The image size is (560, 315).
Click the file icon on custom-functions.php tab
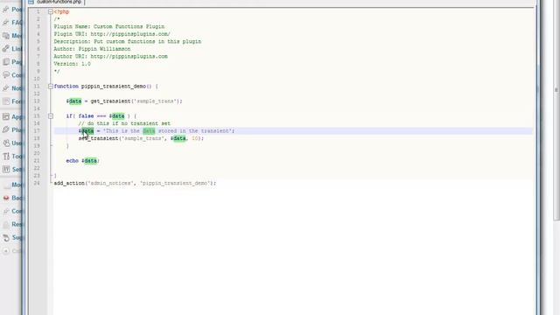tap(31, 2)
